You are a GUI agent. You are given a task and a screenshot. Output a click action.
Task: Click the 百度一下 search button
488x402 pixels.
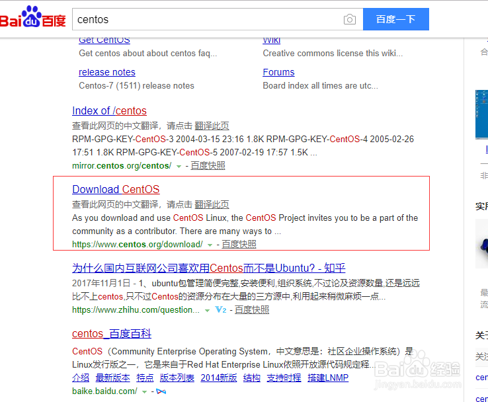396,19
